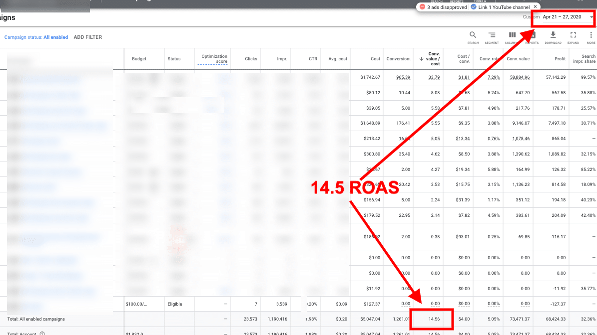Dismiss the notification popup with X
The width and height of the screenshot is (597, 335).
click(x=535, y=7)
